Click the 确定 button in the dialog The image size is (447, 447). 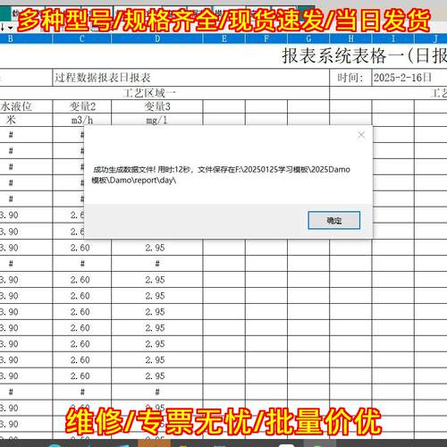click(333, 220)
